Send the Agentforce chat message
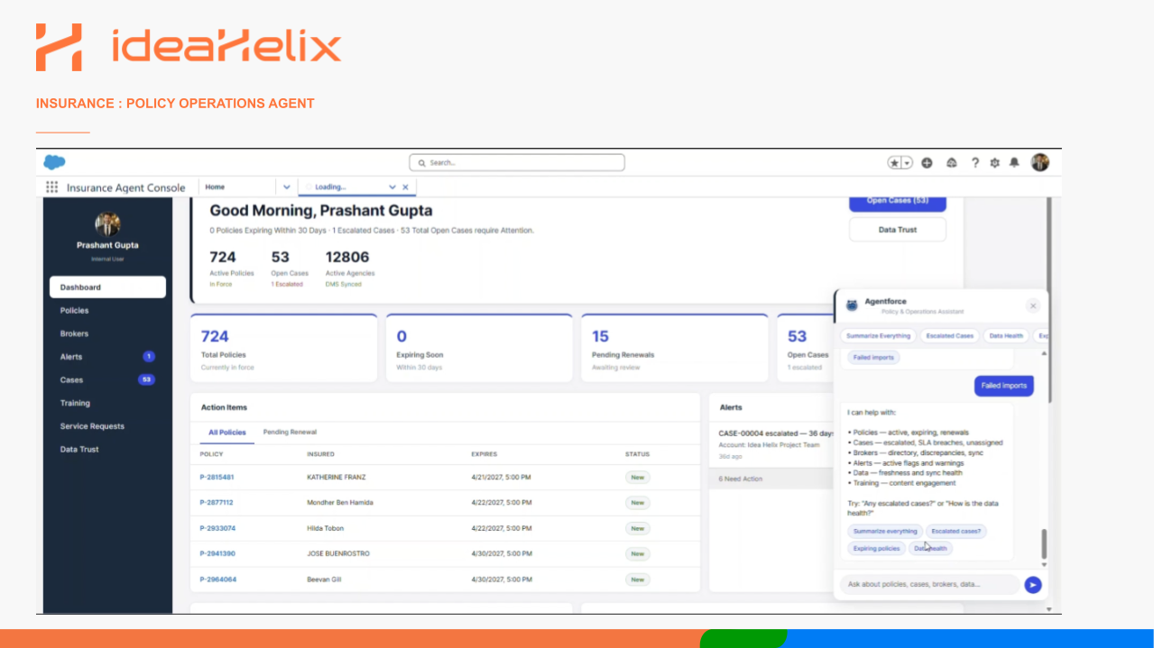This screenshot has height=648, width=1154. 1033,585
